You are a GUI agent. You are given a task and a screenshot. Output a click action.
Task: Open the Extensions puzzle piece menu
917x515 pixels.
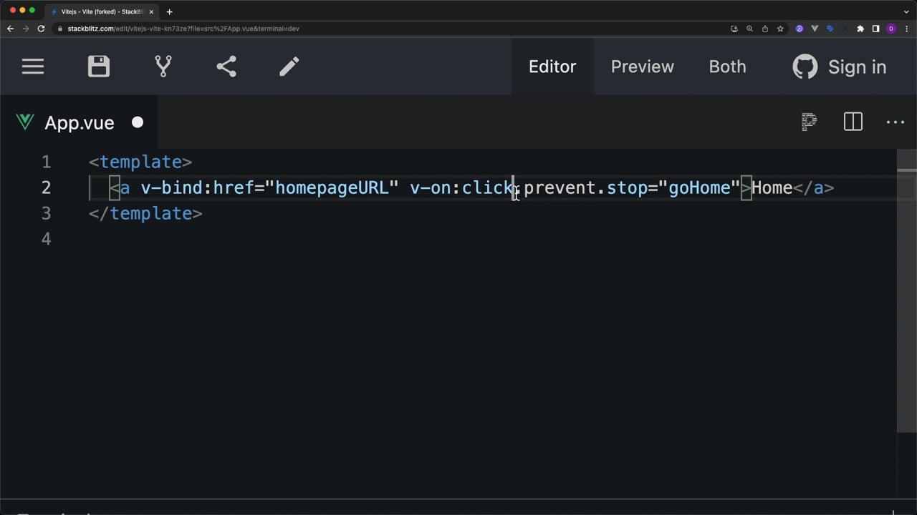tap(860, 29)
